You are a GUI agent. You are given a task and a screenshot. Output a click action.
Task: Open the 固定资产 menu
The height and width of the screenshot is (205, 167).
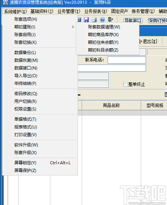pos(119,11)
